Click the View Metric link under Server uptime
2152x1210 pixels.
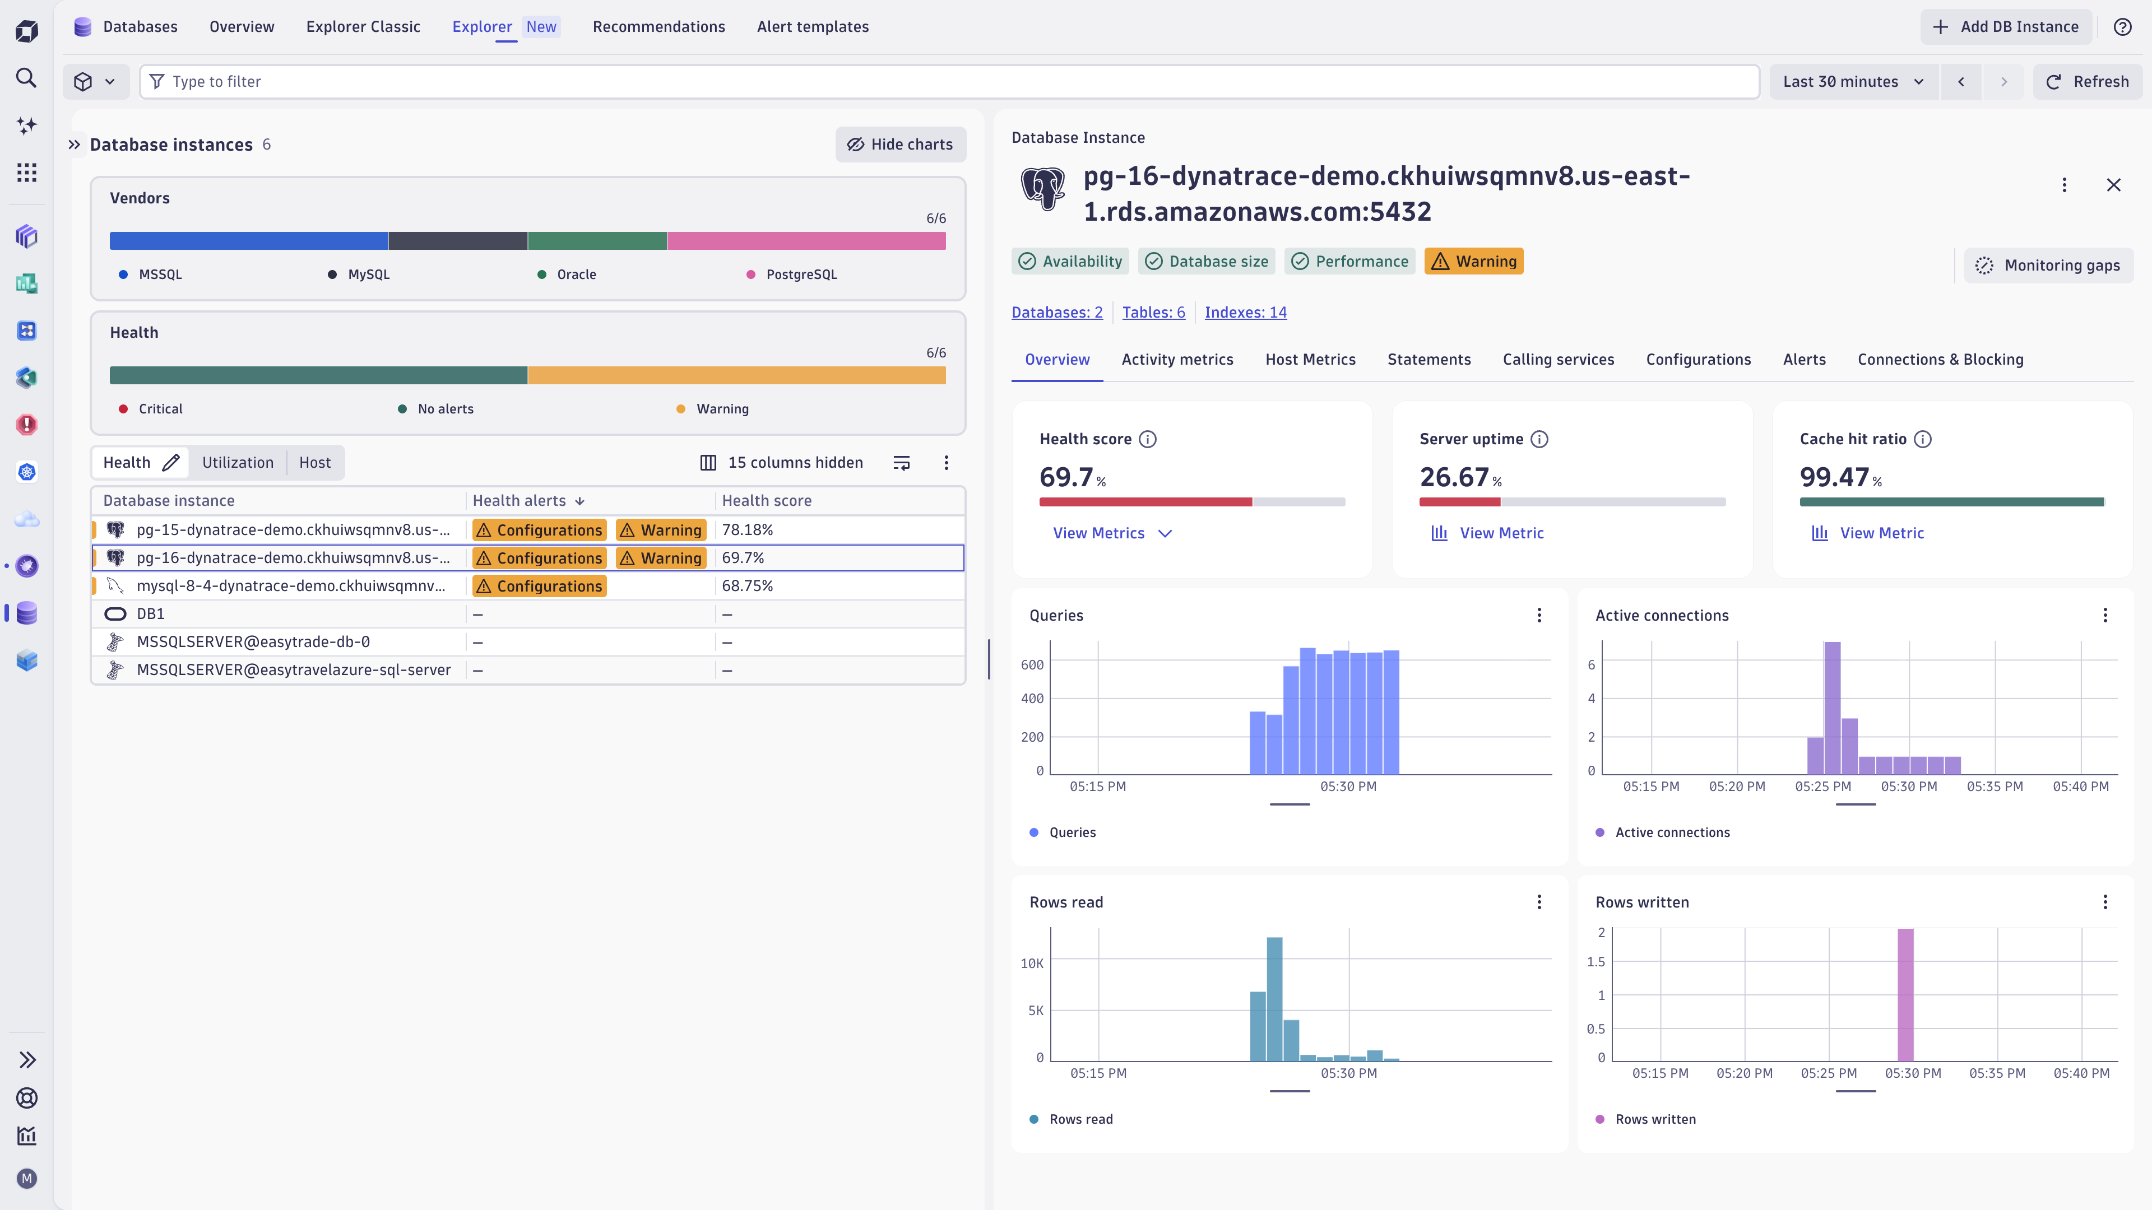pyautogui.click(x=1488, y=533)
